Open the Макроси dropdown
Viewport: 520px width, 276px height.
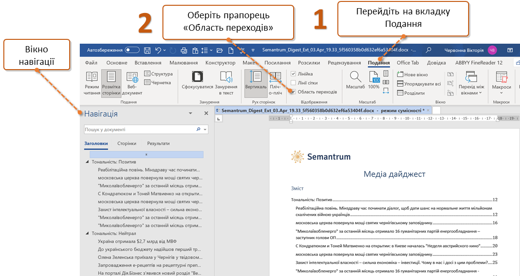pos(501,84)
